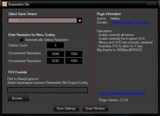The width and height of the screenshot is (160, 116).
Task: Click Close Window button
Action: tap(95, 108)
